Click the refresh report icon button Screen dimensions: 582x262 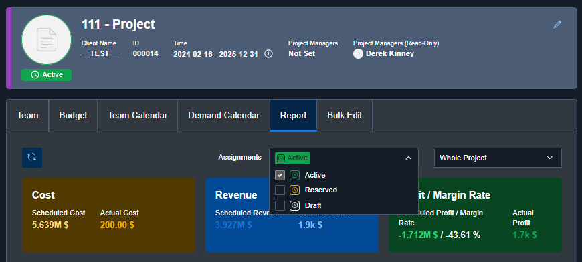point(32,158)
